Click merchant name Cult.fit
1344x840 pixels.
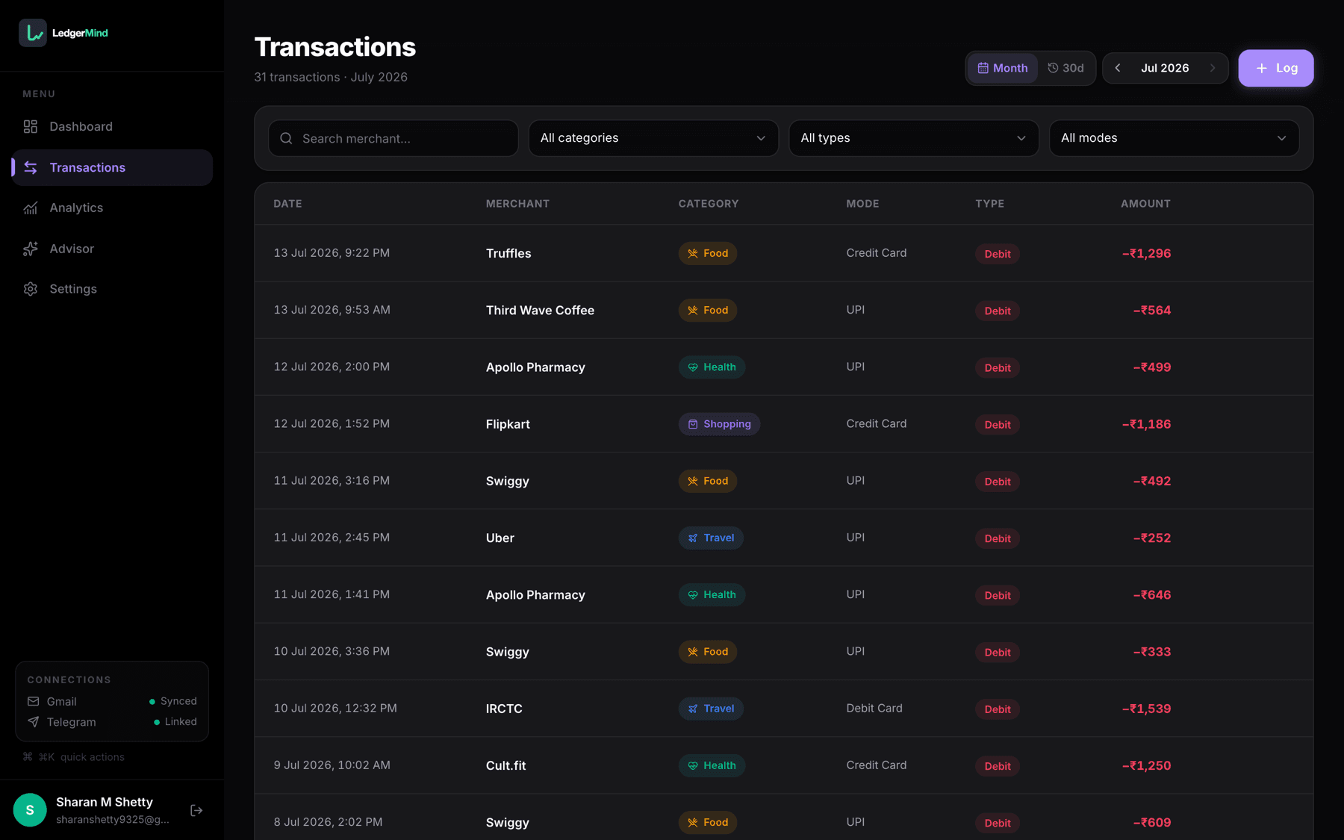pyautogui.click(x=505, y=765)
